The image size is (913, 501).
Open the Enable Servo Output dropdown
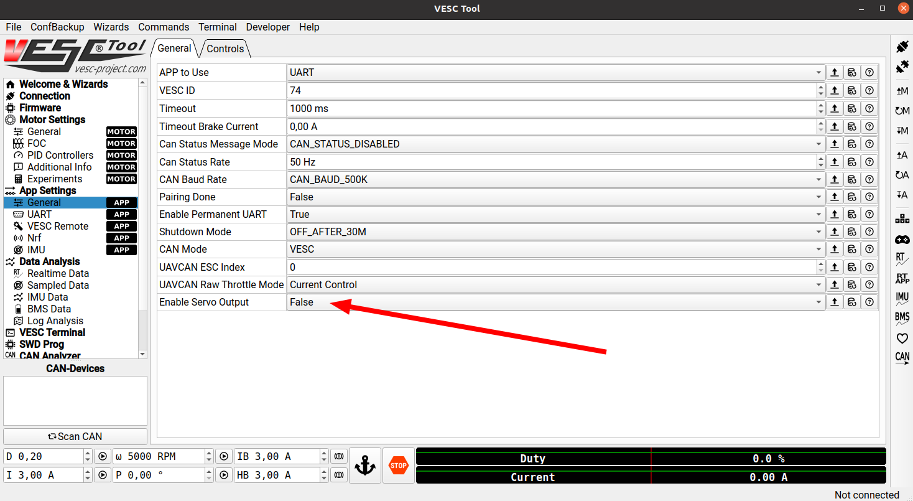[555, 302]
